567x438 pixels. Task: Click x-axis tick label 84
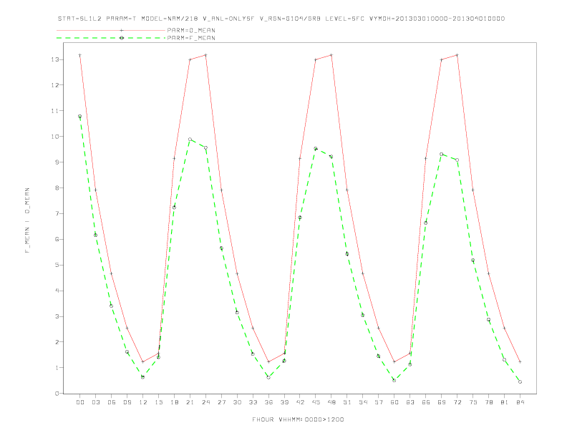520,402
